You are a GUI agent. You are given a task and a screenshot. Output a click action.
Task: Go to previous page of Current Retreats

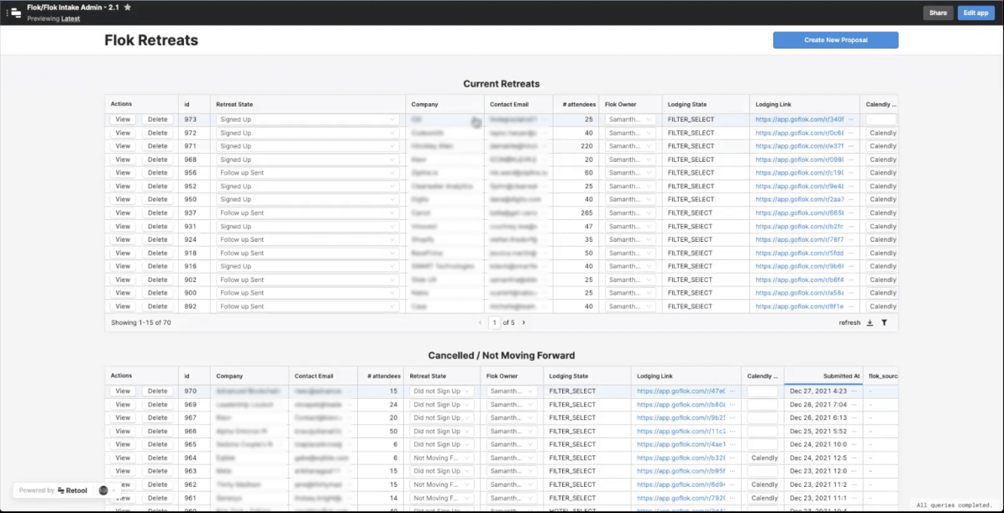tap(480, 323)
